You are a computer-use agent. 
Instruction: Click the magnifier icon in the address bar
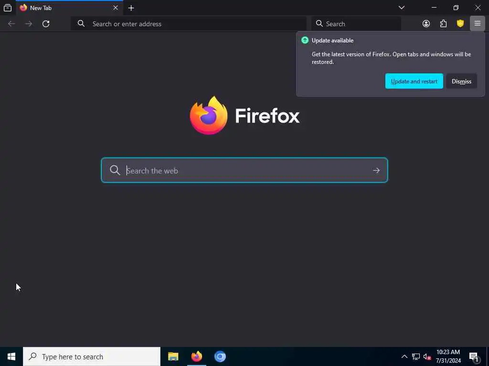point(81,24)
